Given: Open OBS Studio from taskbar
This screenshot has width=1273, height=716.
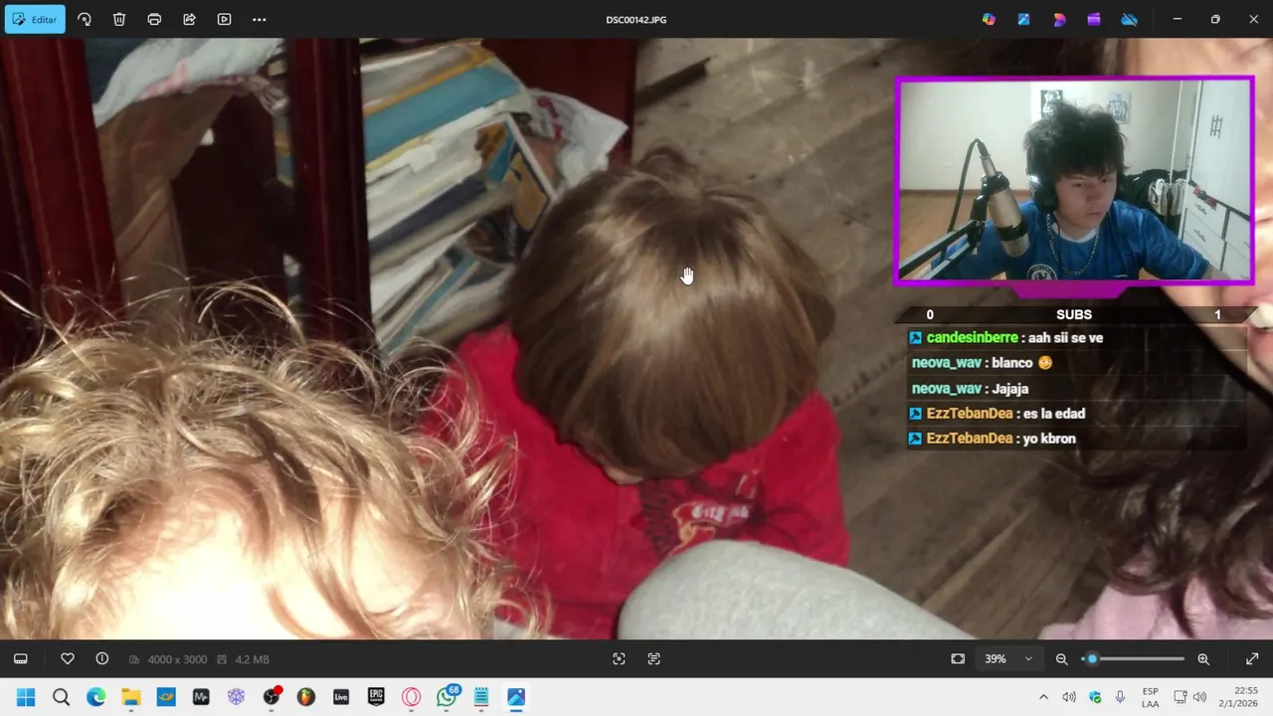Looking at the screenshot, I should click(271, 697).
